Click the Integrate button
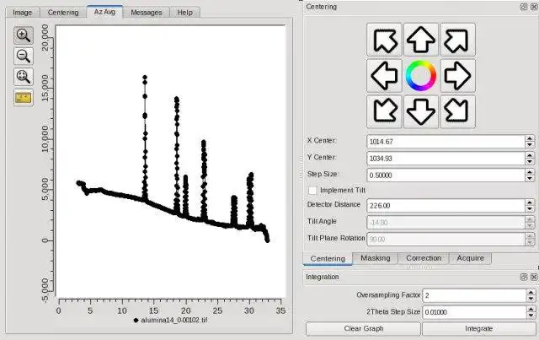The image size is (539, 340). click(x=479, y=329)
